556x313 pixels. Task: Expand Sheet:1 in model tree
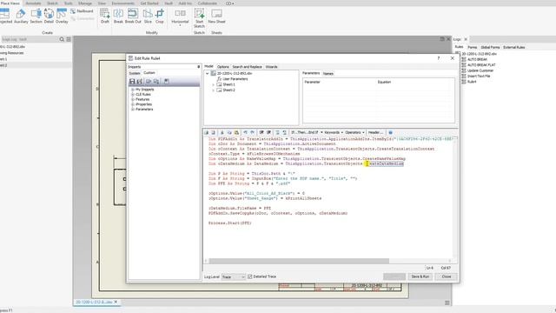coord(213,84)
